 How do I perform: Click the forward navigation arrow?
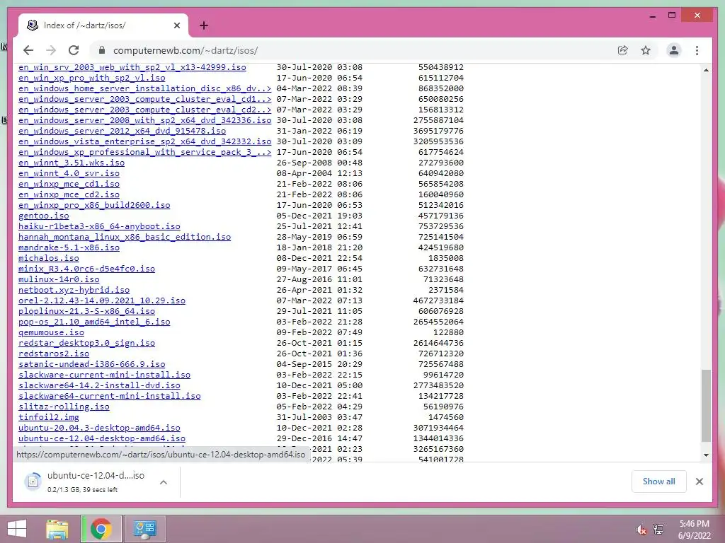click(x=51, y=50)
